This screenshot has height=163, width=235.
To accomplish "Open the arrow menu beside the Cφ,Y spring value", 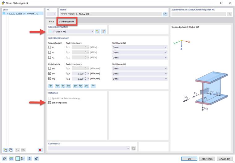I will tap(88, 74).
